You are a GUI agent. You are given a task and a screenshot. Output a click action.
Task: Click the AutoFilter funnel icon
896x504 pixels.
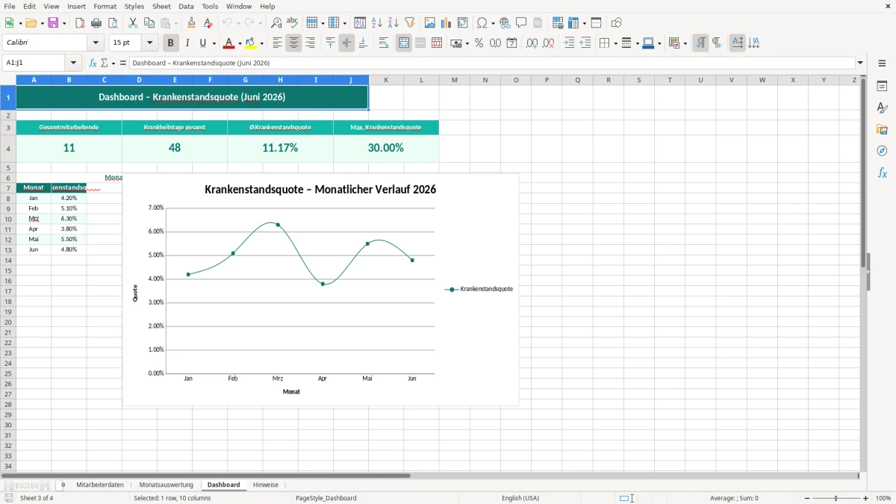(410, 23)
